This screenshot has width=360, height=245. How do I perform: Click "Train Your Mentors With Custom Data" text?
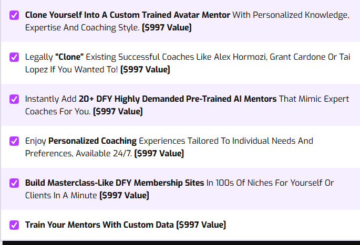click(99, 225)
